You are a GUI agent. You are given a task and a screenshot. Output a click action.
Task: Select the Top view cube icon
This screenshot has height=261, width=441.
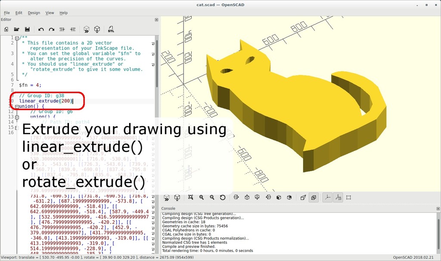247,197
